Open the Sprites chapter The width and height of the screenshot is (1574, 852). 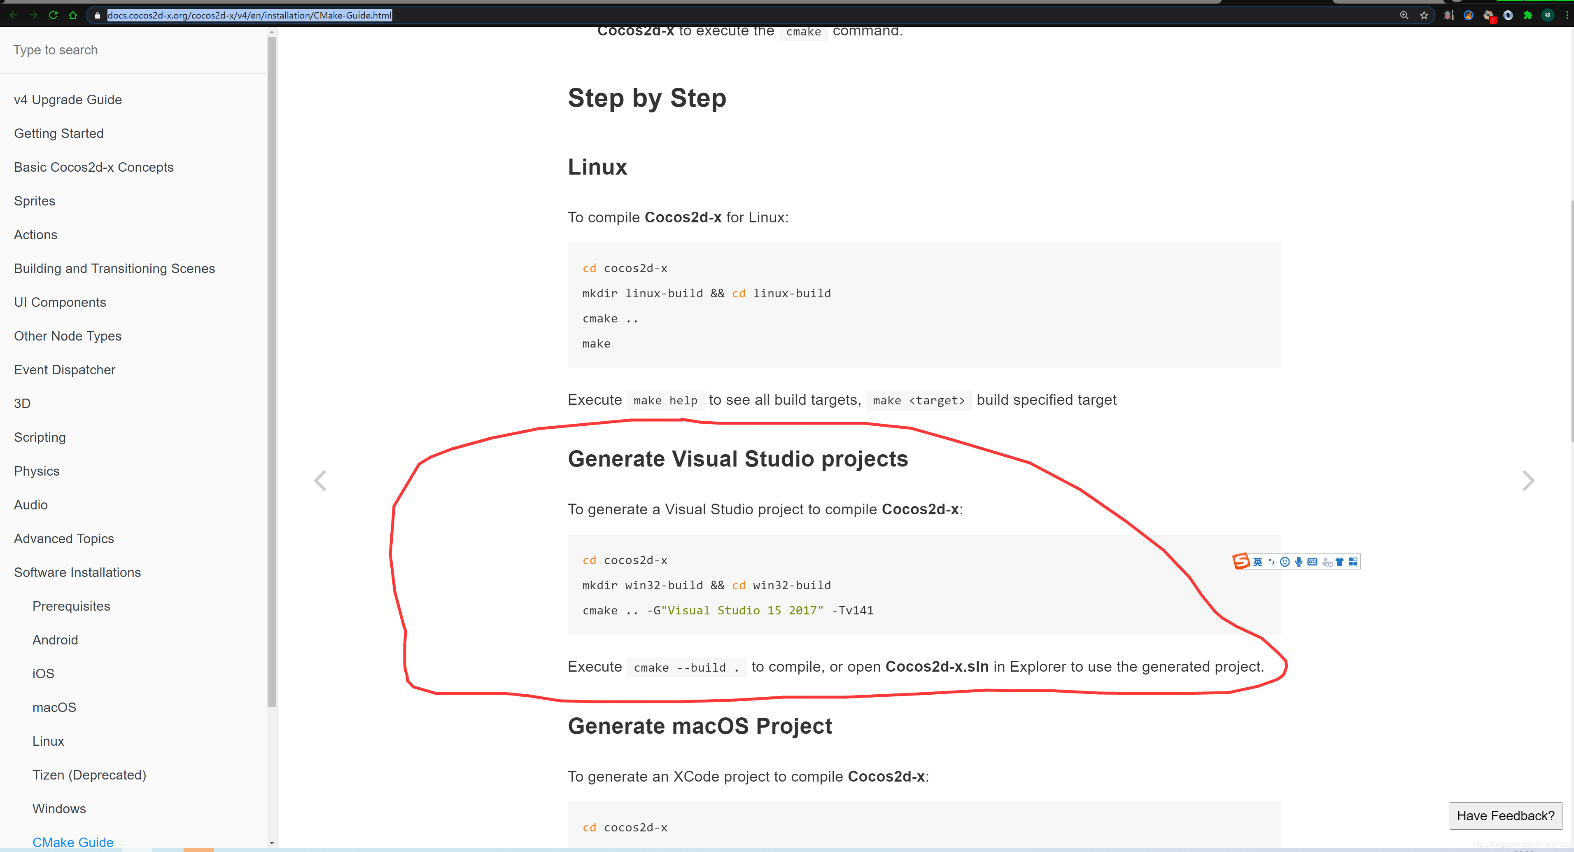point(34,201)
